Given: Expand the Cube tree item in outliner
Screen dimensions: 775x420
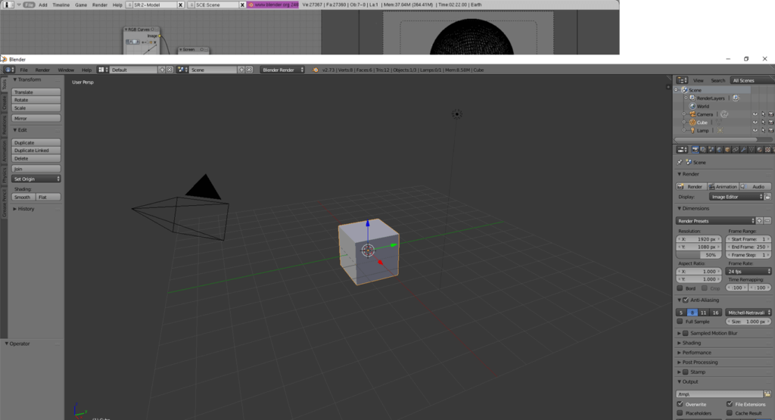Looking at the screenshot, I should [684, 122].
